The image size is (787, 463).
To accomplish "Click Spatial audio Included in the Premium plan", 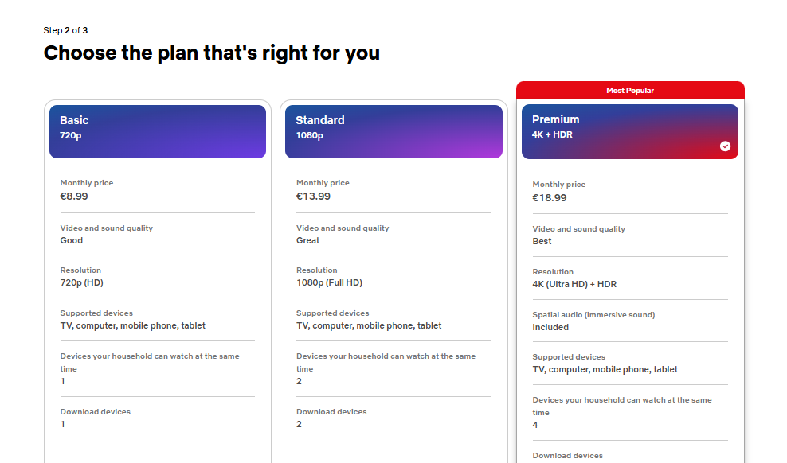I will [x=550, y=327].
